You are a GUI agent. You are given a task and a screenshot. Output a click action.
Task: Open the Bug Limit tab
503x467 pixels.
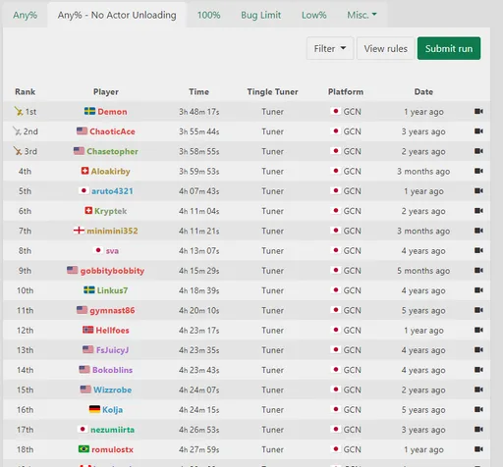[x=261, y=15]
